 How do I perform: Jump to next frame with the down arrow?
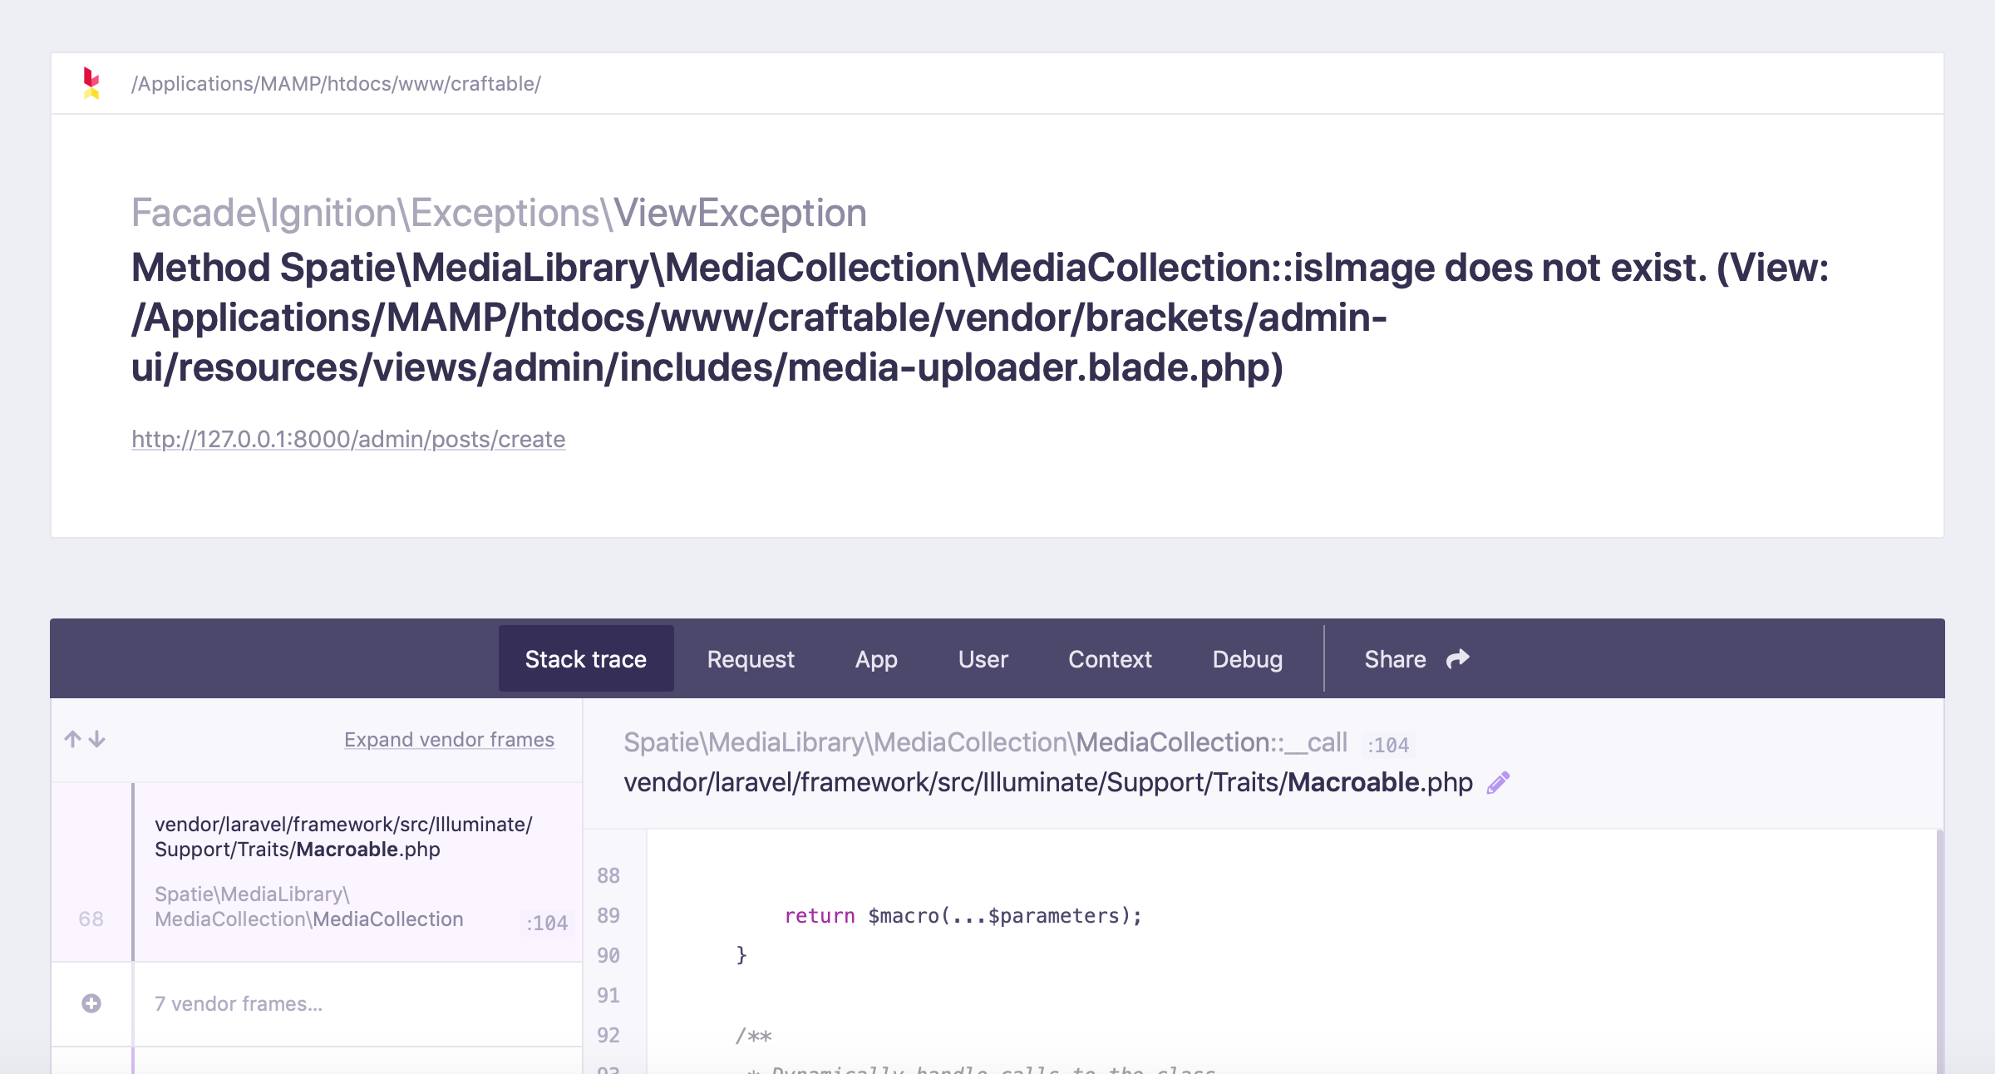coord(97,740)
